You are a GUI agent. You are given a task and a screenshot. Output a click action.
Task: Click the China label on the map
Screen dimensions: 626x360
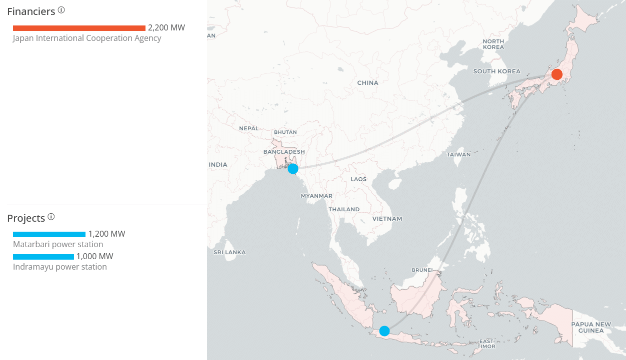point(367,83)
